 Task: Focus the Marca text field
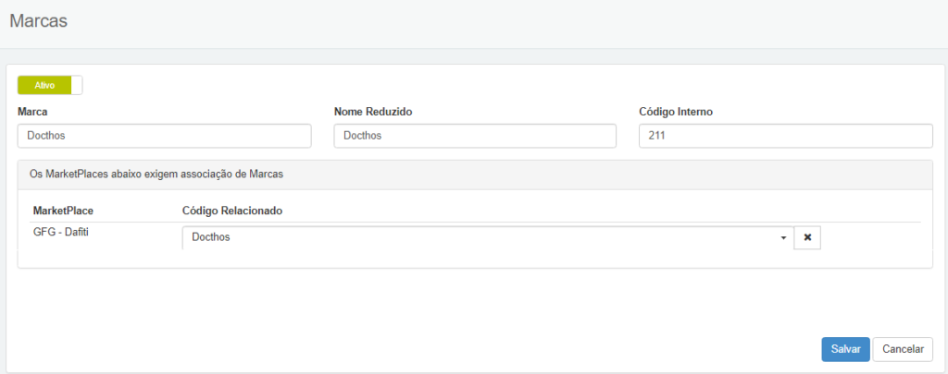(165, 136)
